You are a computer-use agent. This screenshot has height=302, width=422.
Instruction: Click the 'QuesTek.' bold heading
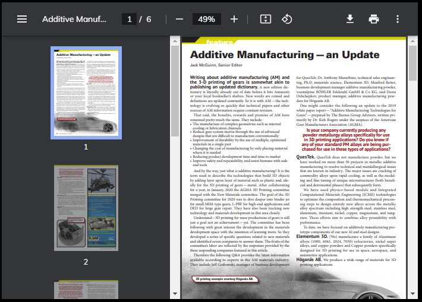point(306,157)
